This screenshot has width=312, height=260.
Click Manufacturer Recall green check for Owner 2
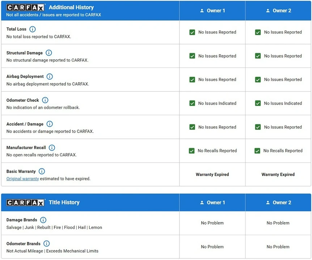[257, 151]
